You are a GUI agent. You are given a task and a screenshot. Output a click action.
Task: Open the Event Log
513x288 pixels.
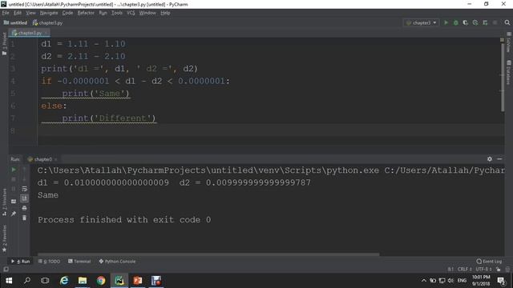tap(489, 262)
